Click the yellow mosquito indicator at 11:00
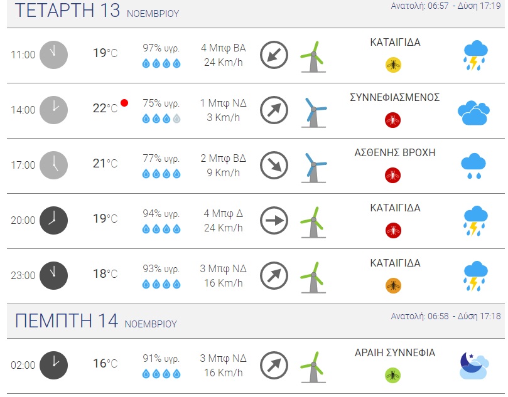The width and height of the screenshot is (508, 397). [x=394, y=64]
